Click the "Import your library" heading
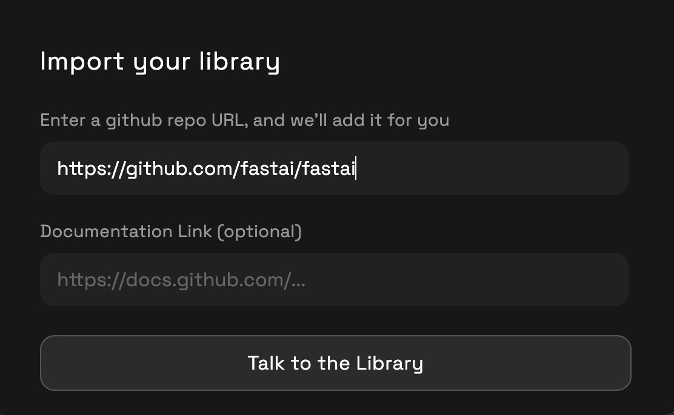This screenshot has height=415, width=674. [159, 61]
